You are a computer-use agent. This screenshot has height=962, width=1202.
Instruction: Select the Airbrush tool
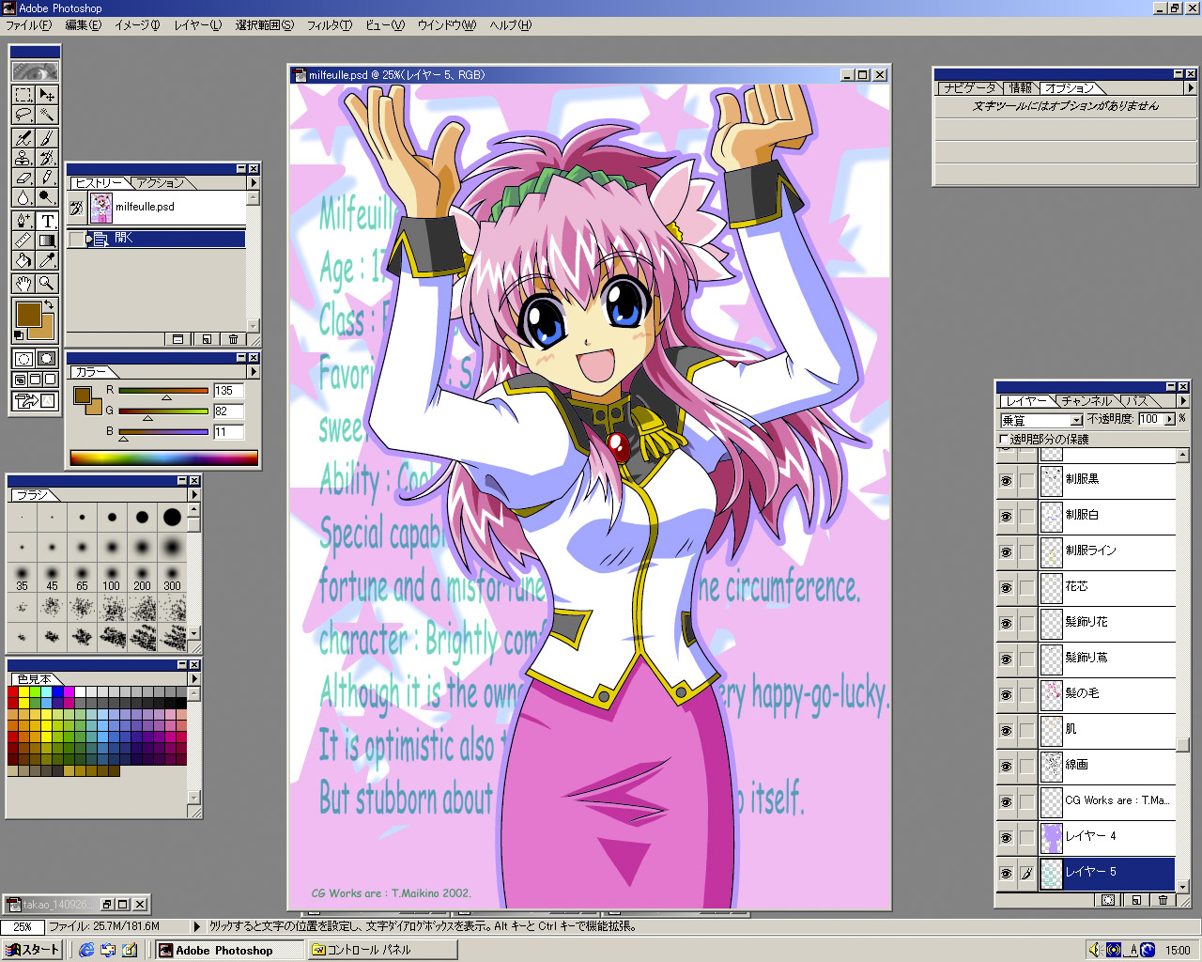(23, 138)
